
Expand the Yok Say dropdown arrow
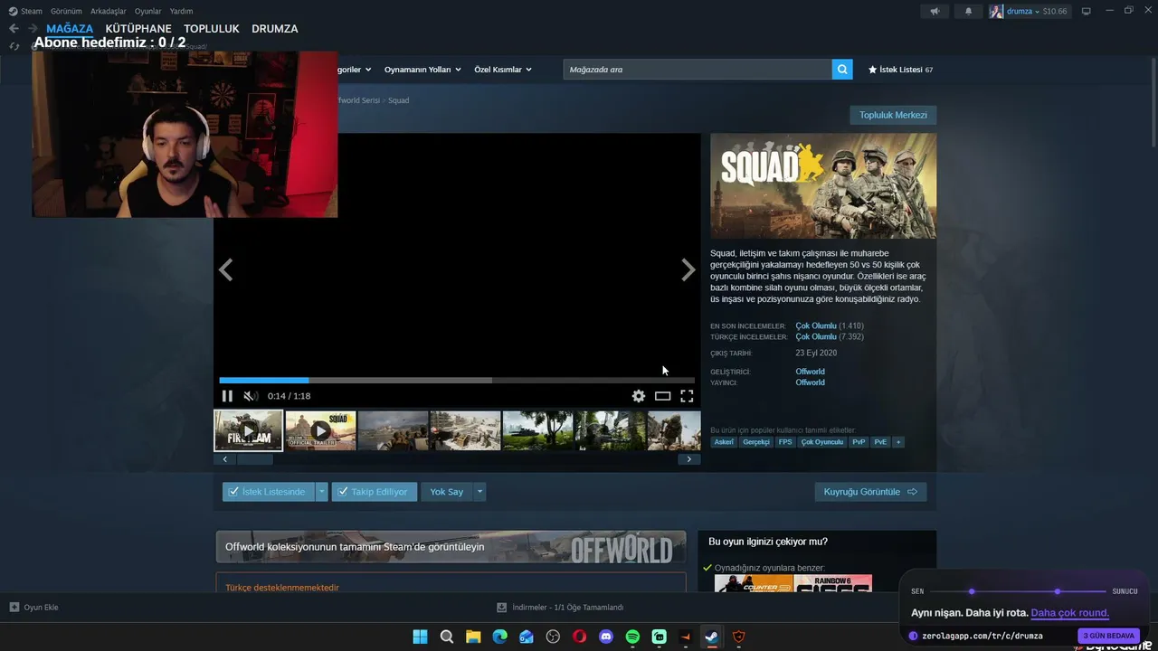[479, 492]
